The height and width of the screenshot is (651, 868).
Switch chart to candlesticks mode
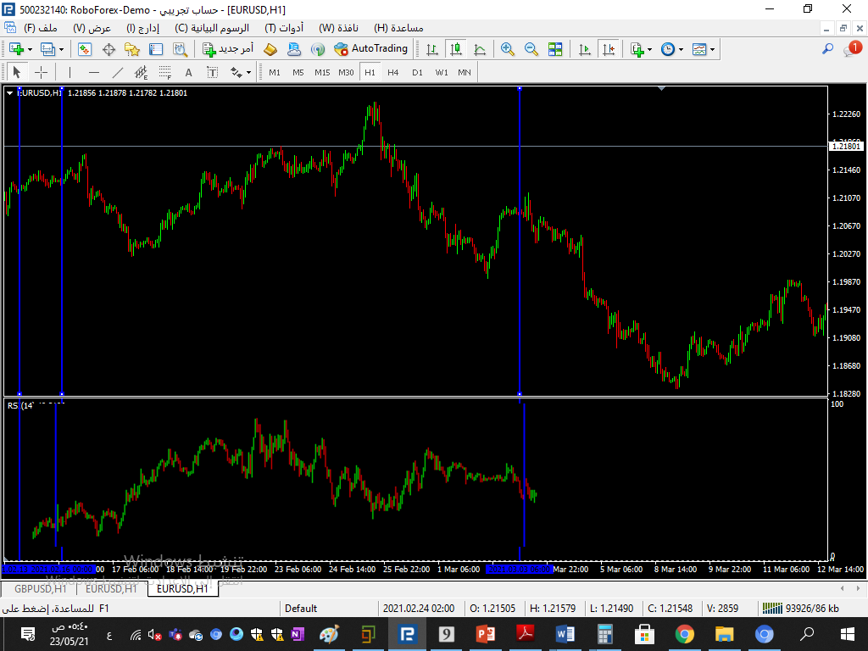pos(456,49)
